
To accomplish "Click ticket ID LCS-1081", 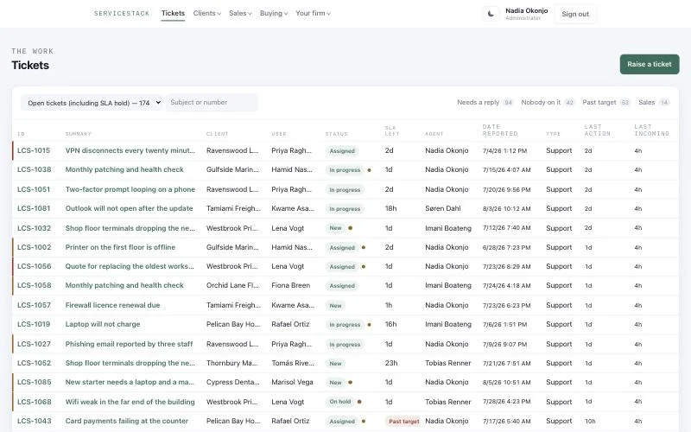I will (x=34, y=208).
